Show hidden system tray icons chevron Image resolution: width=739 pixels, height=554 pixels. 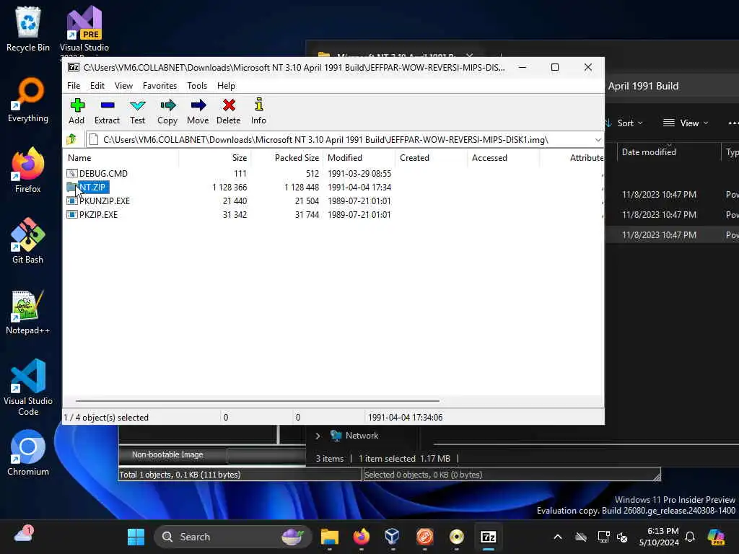(x=558, y=537)
